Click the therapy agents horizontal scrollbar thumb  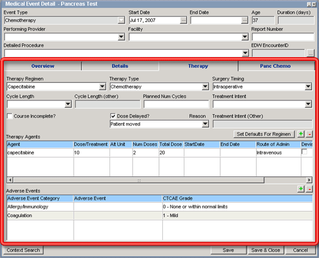(138, 180)
